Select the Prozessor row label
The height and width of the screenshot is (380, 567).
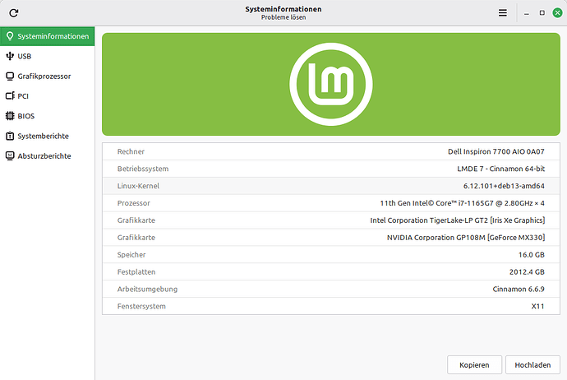pyautogui.click(x=133, y=203)
